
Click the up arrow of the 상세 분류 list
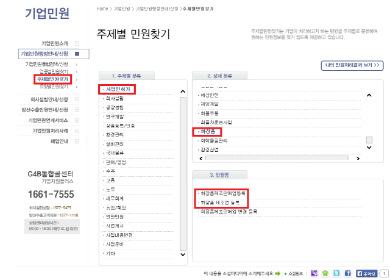point(369,95)
